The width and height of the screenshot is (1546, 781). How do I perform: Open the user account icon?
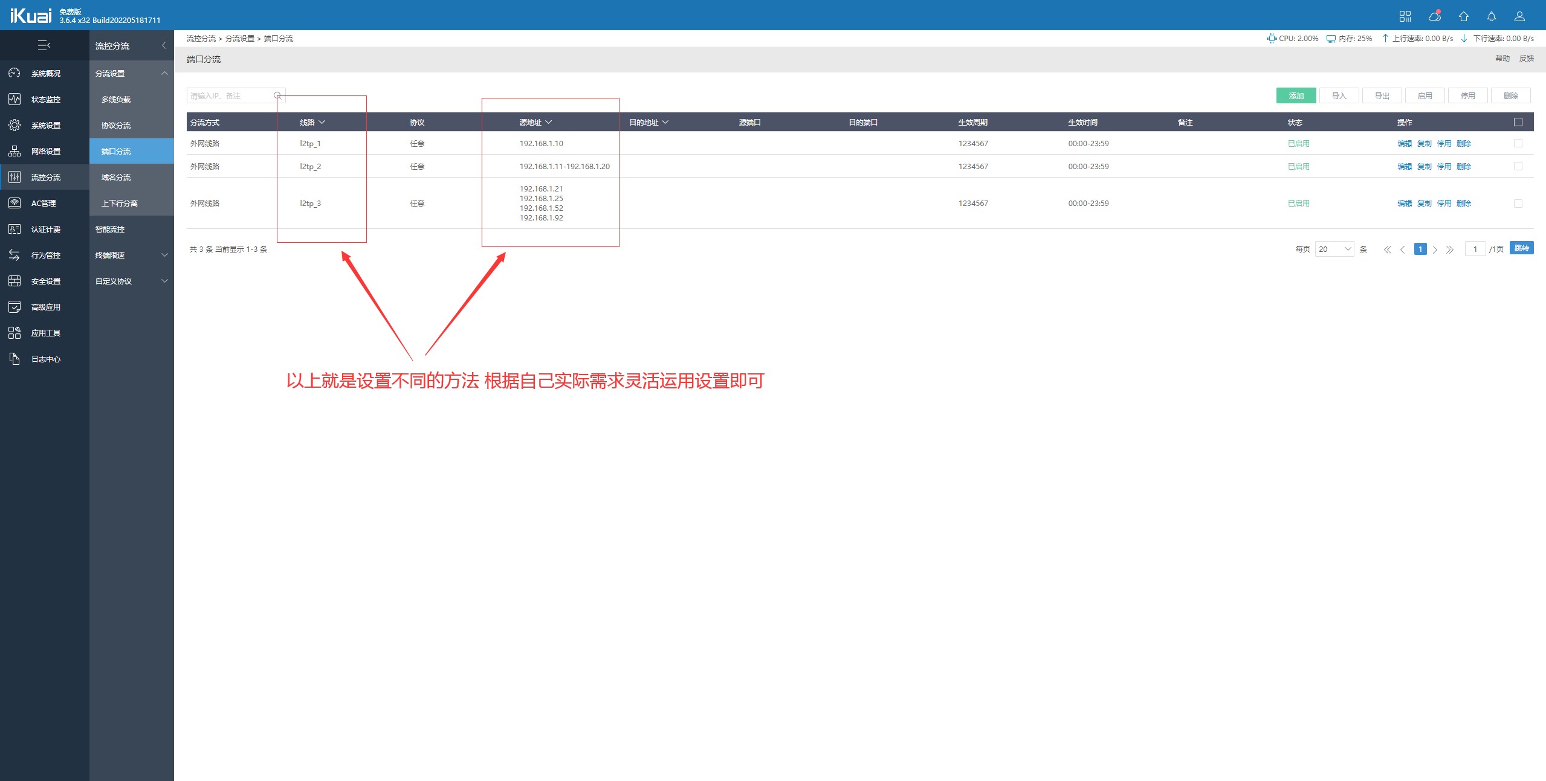point(1519,16)
